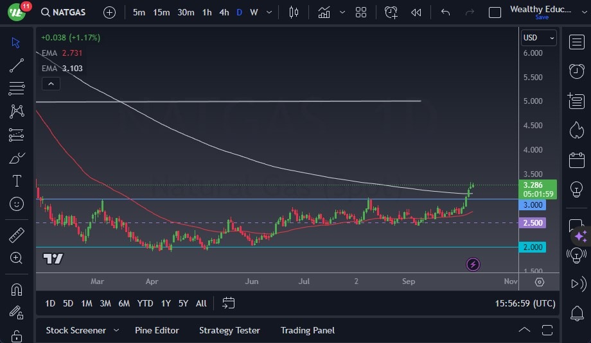
Task: Select the trend line drawing tool
Action: (x=17, y=65)
